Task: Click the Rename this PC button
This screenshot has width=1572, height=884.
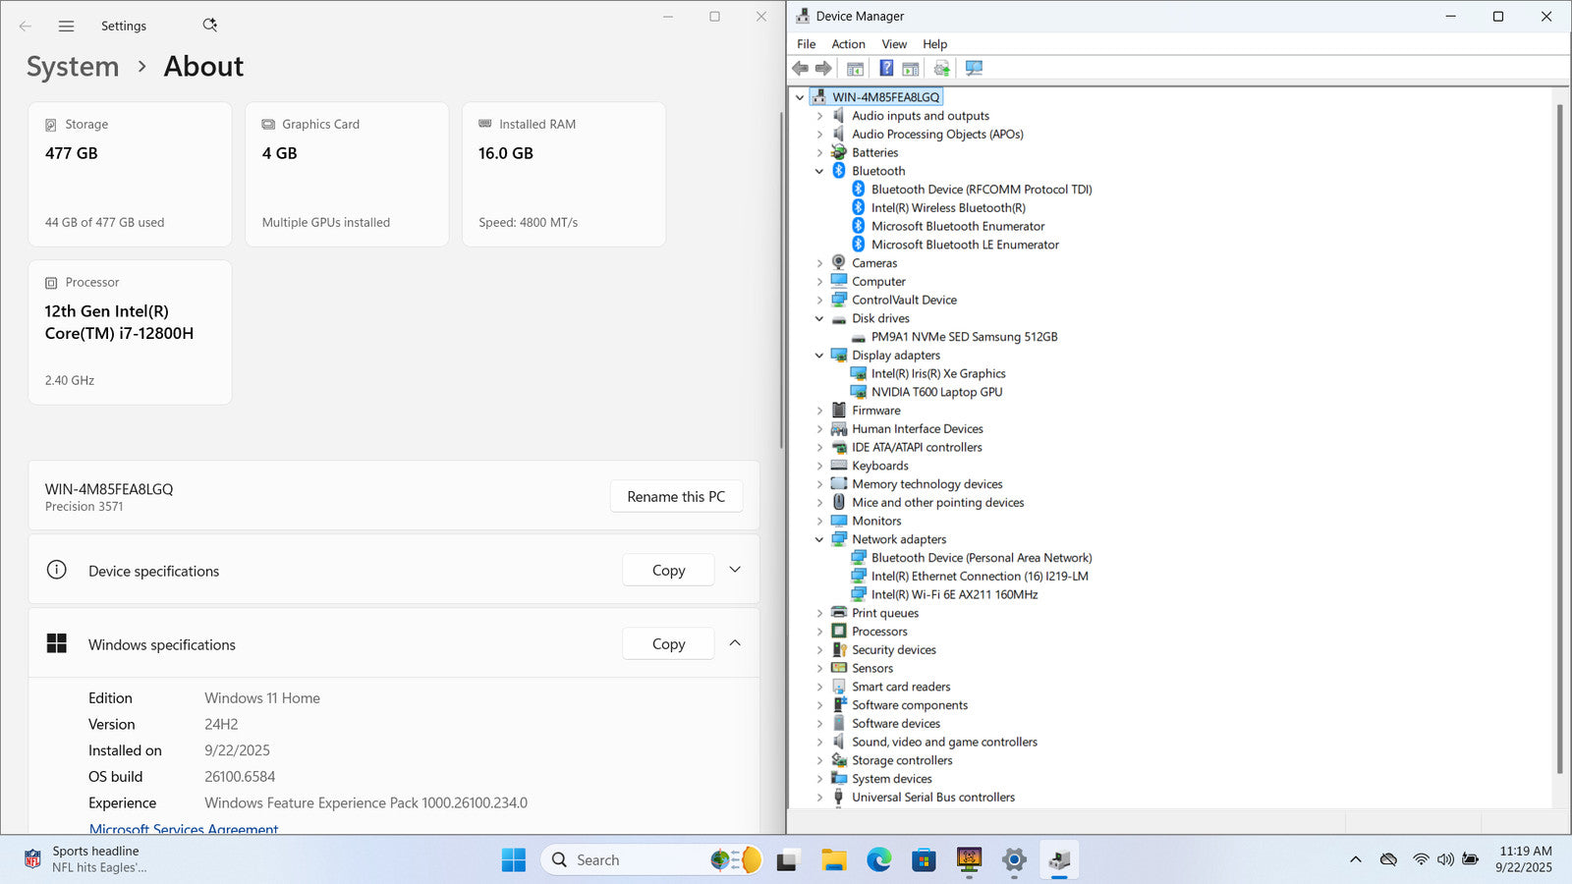Action: pyautogui.click(x=676, y=497)
